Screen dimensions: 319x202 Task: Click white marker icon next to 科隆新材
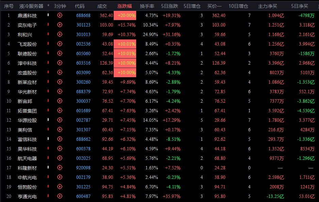point(48,167)
